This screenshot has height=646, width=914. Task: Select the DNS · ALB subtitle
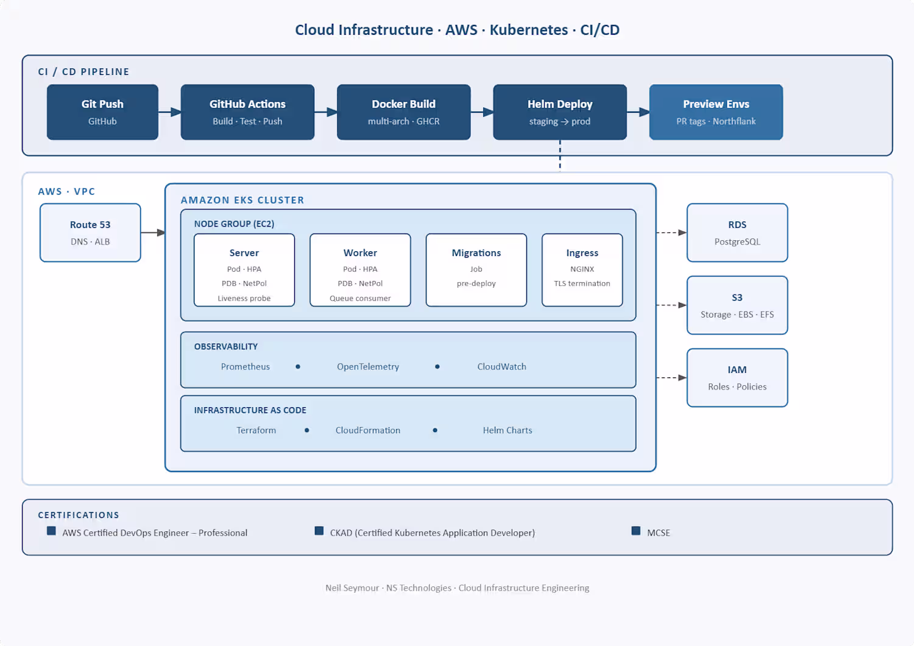coord(90,242)
